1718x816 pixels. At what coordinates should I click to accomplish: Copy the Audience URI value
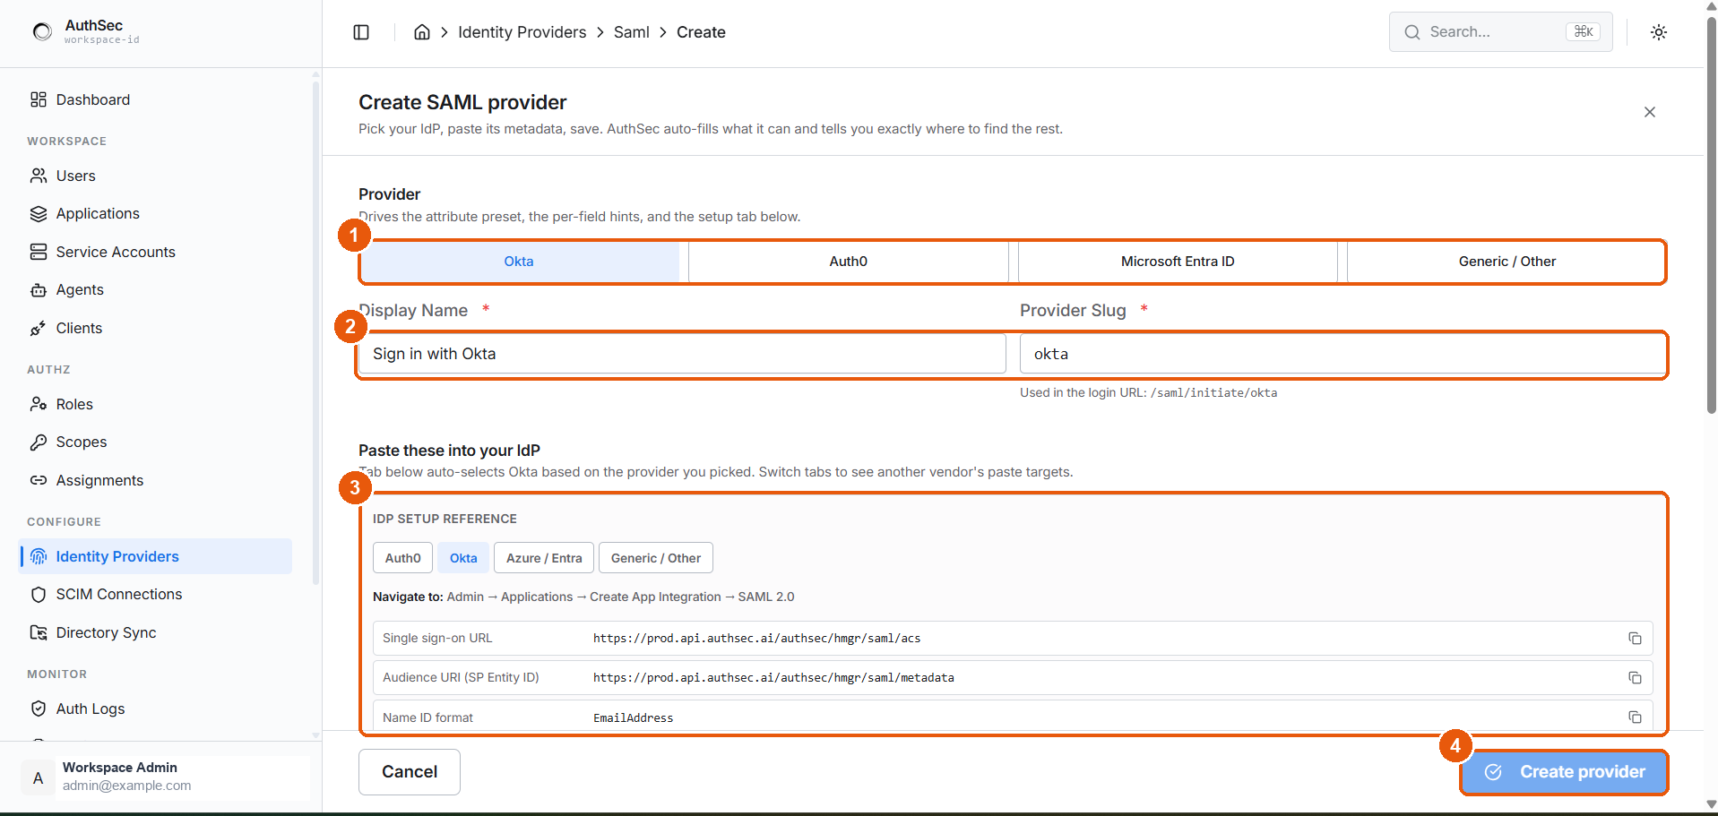click(x=1635, y=678)
